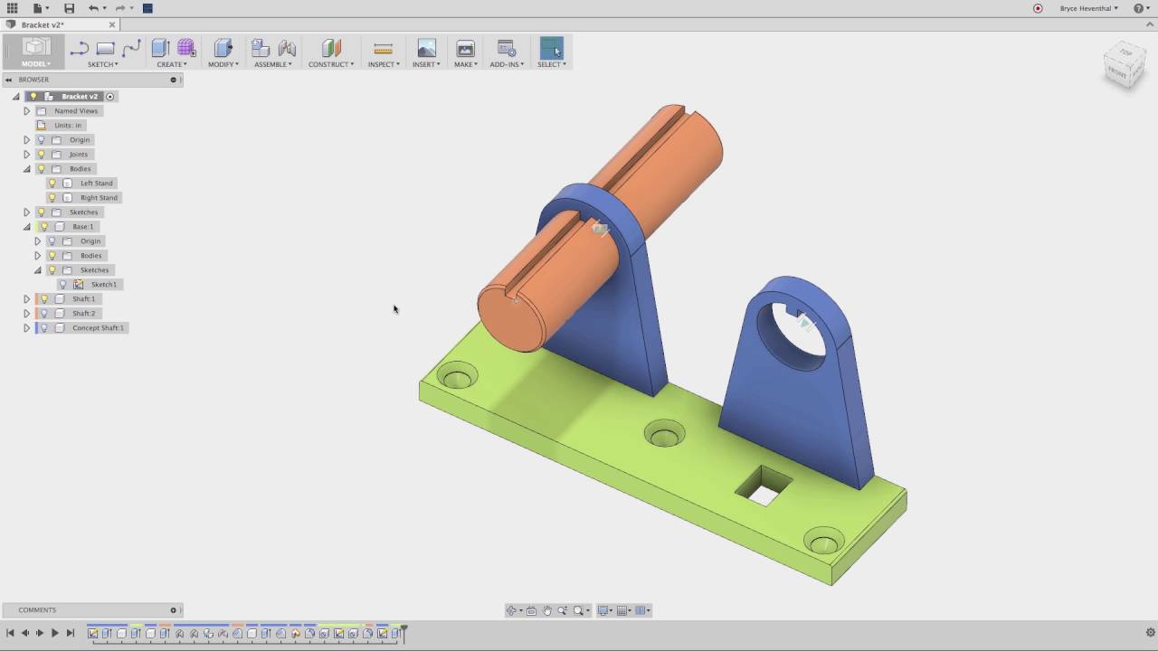Image resolution: width=1158 pixels, height=651 pixels.
Task: Click the New Component assemble icon
Action: [x=261, y=48]
